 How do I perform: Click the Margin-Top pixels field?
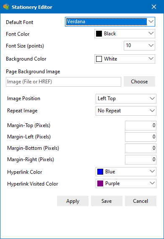tap(141, 125)
